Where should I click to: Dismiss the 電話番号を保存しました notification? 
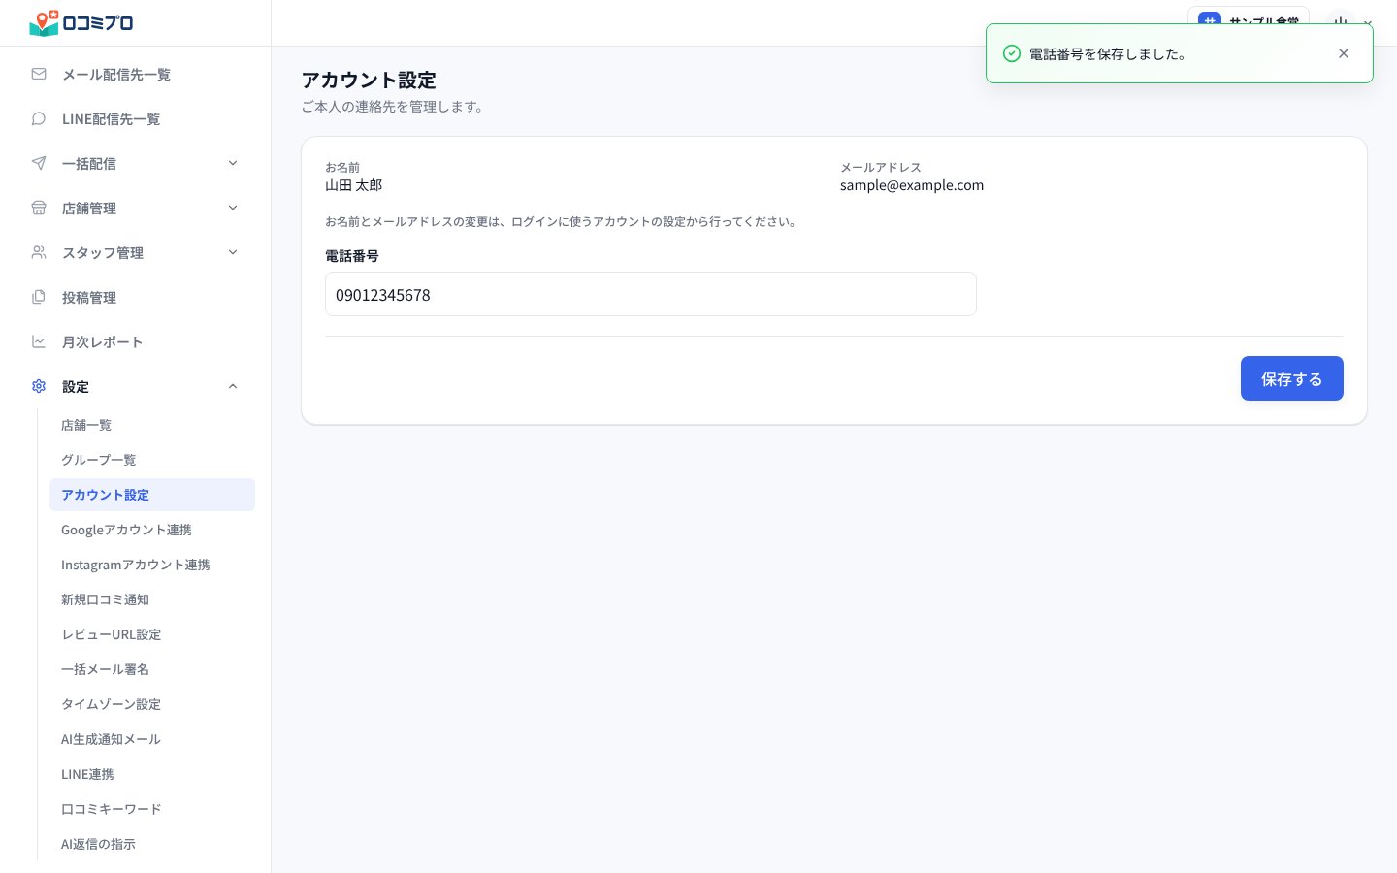point(1344,53)
